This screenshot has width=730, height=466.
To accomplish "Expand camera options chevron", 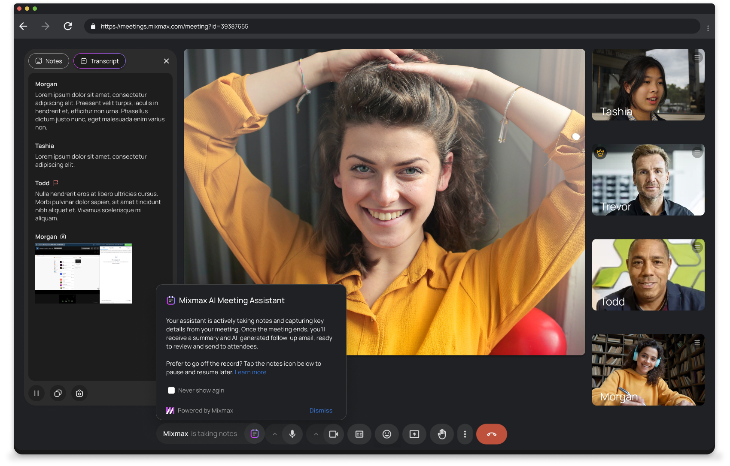I will [x=316, y=434].
